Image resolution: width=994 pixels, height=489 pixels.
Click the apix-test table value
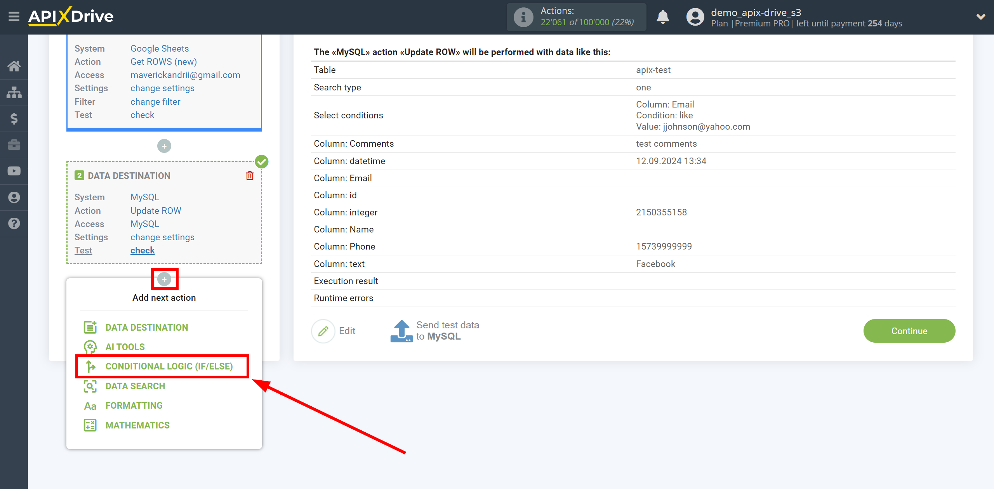click(653, 70)
